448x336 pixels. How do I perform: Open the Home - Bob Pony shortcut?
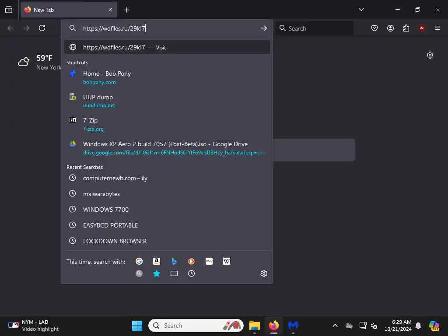(167, 77)
